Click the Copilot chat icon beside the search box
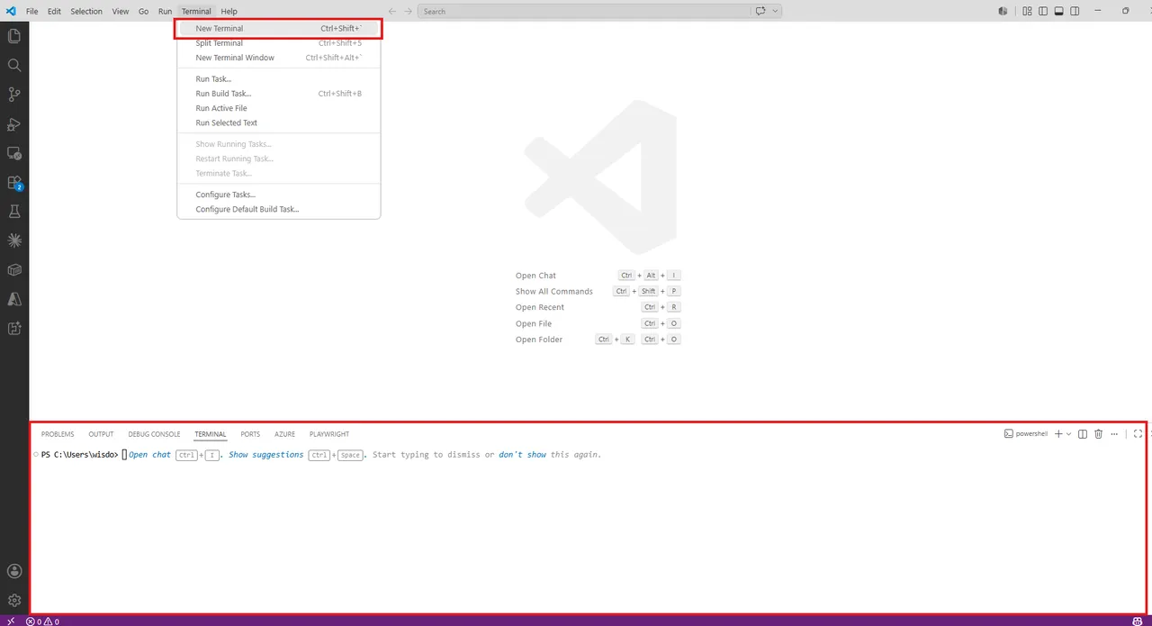 tap(760, 11)
